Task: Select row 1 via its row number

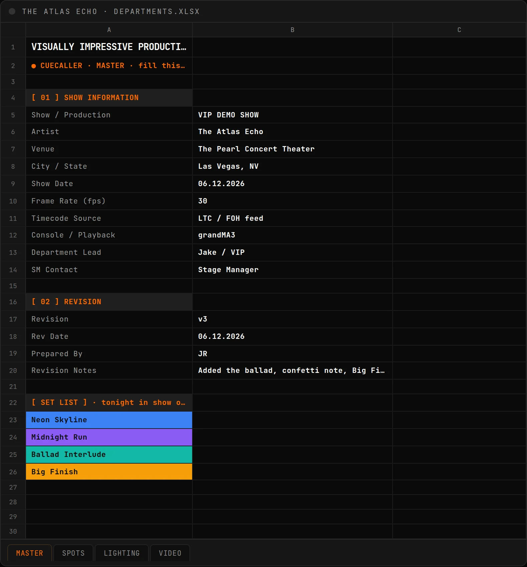Action: click(13, 47)
